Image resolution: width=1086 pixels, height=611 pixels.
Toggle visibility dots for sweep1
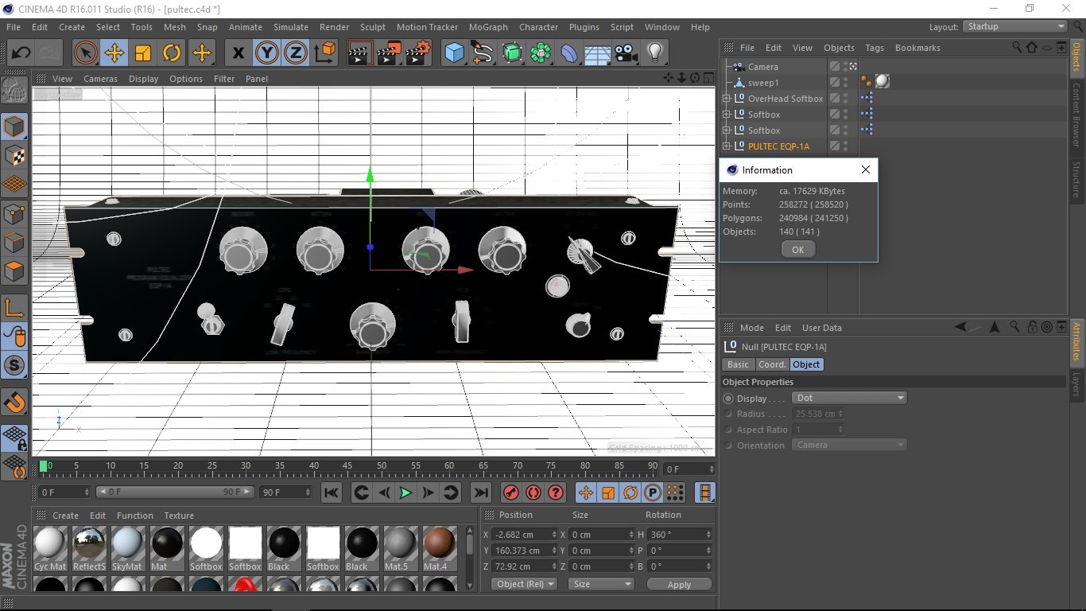(846, 83)
